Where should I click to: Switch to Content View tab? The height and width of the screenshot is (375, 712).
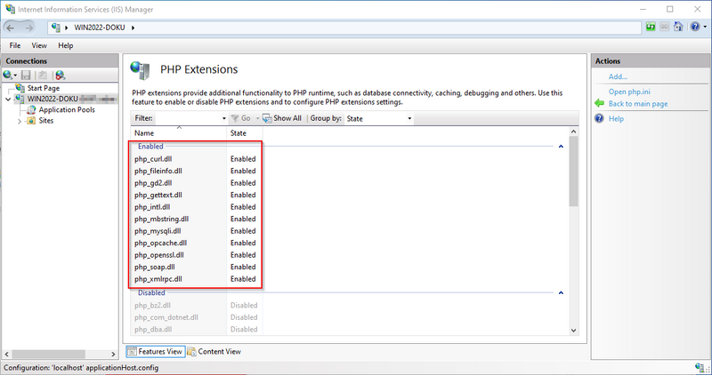tap(214, 351)
